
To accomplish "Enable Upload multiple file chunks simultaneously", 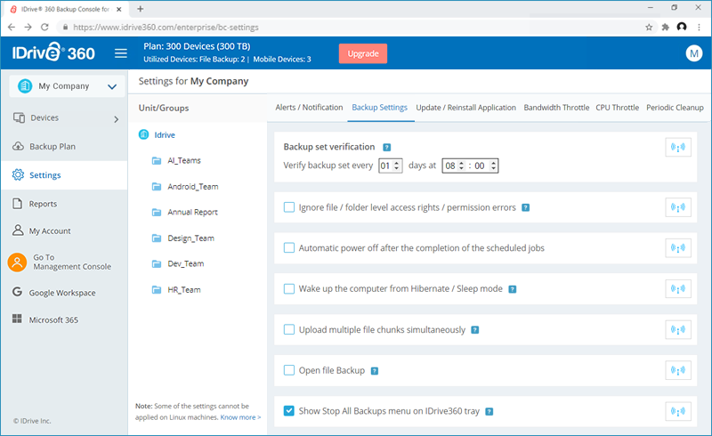I will 288,329.
